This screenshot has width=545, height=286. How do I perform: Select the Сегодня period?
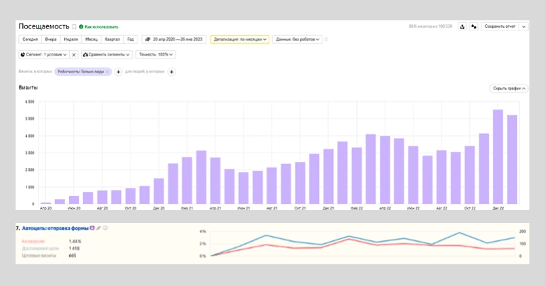(x=30, y=39)
